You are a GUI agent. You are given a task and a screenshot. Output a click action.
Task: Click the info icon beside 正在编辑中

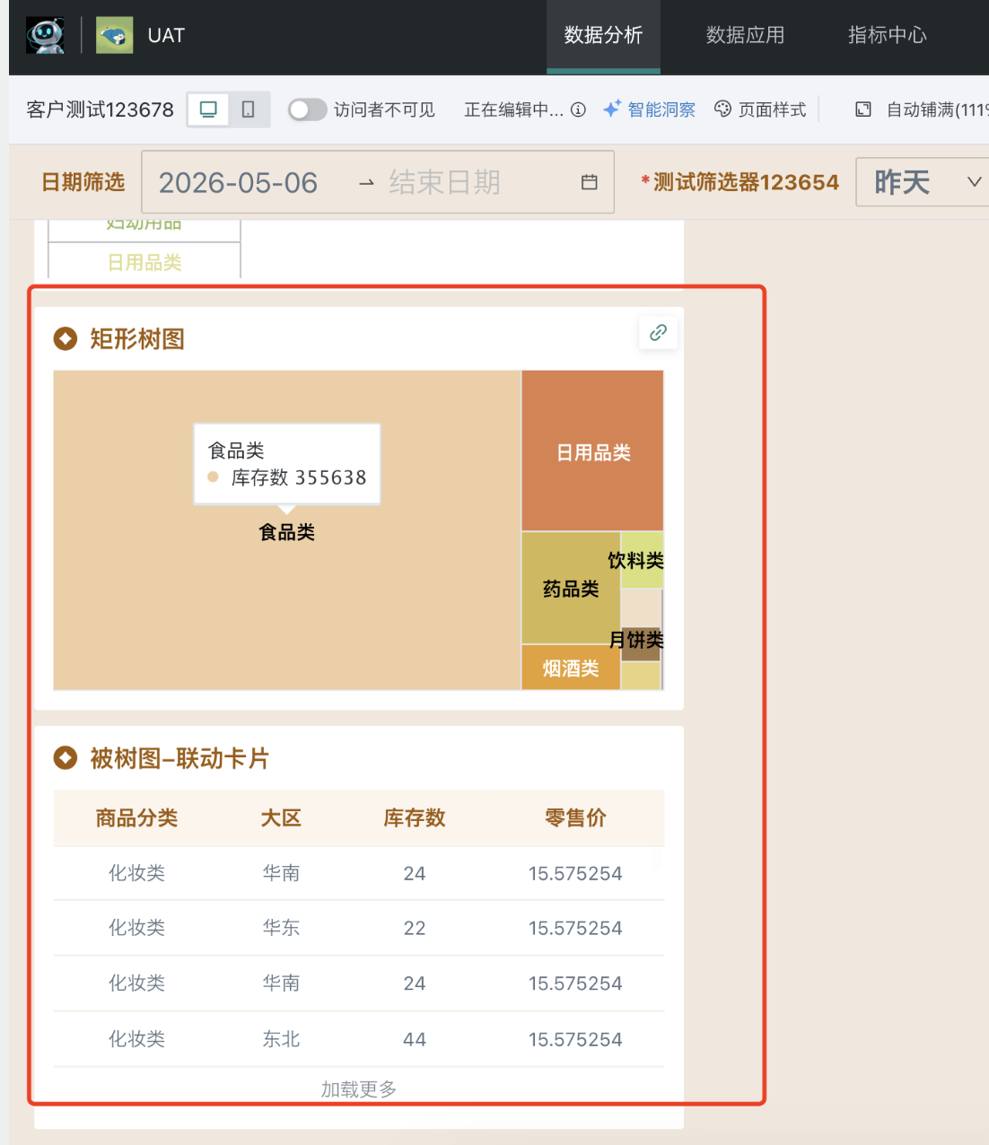click(578, 109)
